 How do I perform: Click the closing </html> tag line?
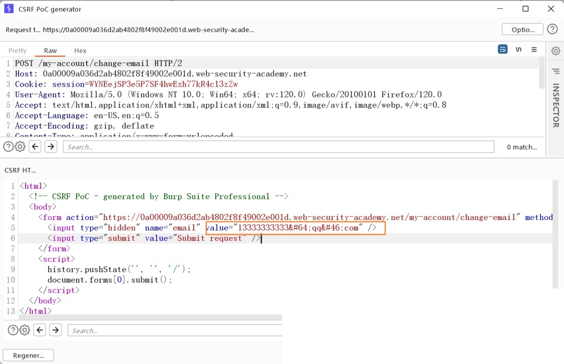(x=36, y=311)
